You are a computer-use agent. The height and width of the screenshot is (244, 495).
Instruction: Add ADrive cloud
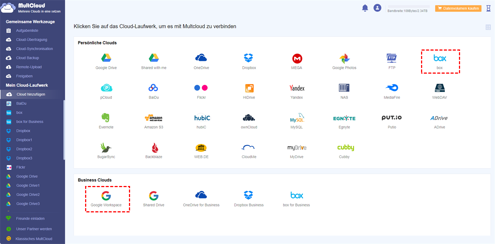point(440,121)
